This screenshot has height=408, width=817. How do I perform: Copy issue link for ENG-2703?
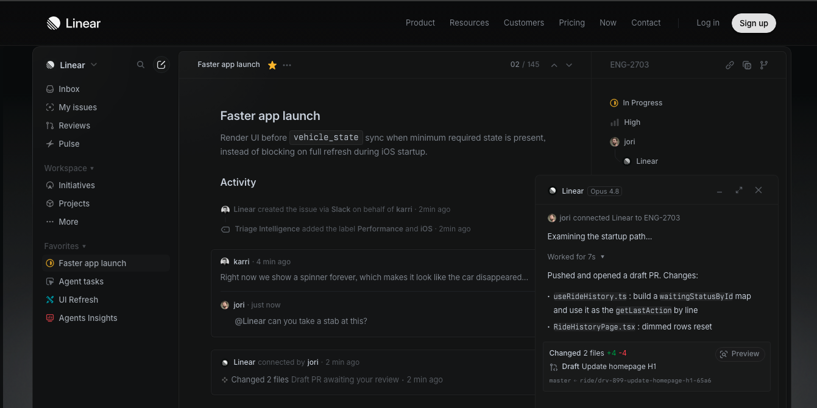(x=730, y=65)
